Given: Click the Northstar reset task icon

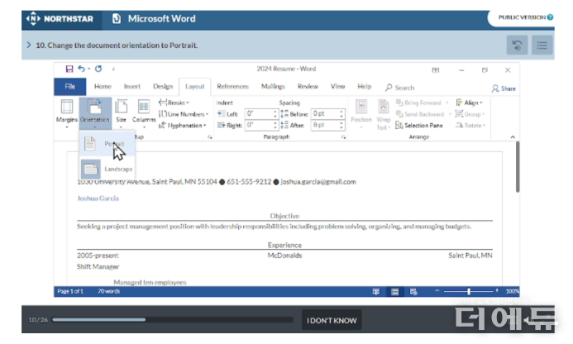Looking at the screenshot, I should [x=517, y=45].
